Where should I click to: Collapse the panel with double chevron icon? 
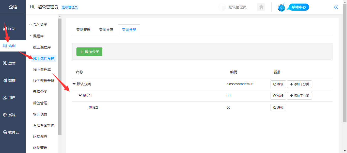[336, 7]
